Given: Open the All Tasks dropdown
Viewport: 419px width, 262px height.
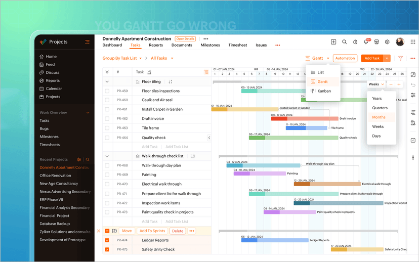Looking at the screenshot, I should click(162, 58).
